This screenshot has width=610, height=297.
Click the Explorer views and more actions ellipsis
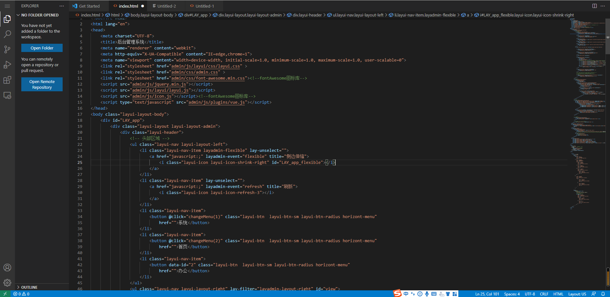[62, 6]
